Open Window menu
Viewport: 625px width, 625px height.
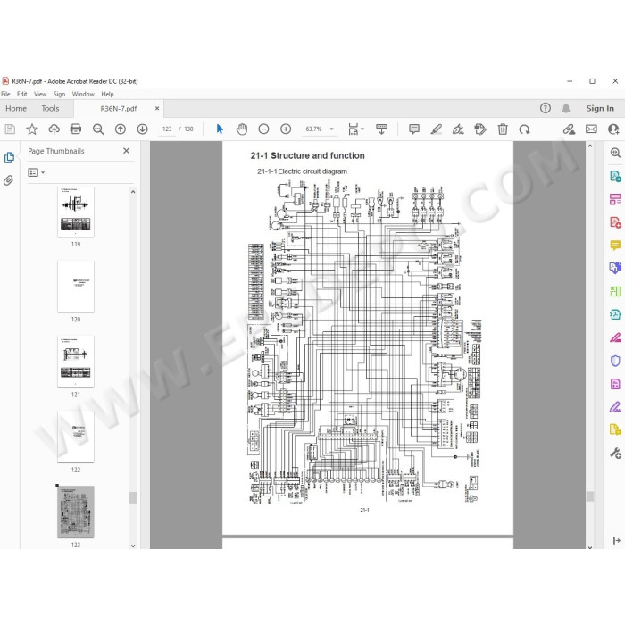(x=83, y=94)
